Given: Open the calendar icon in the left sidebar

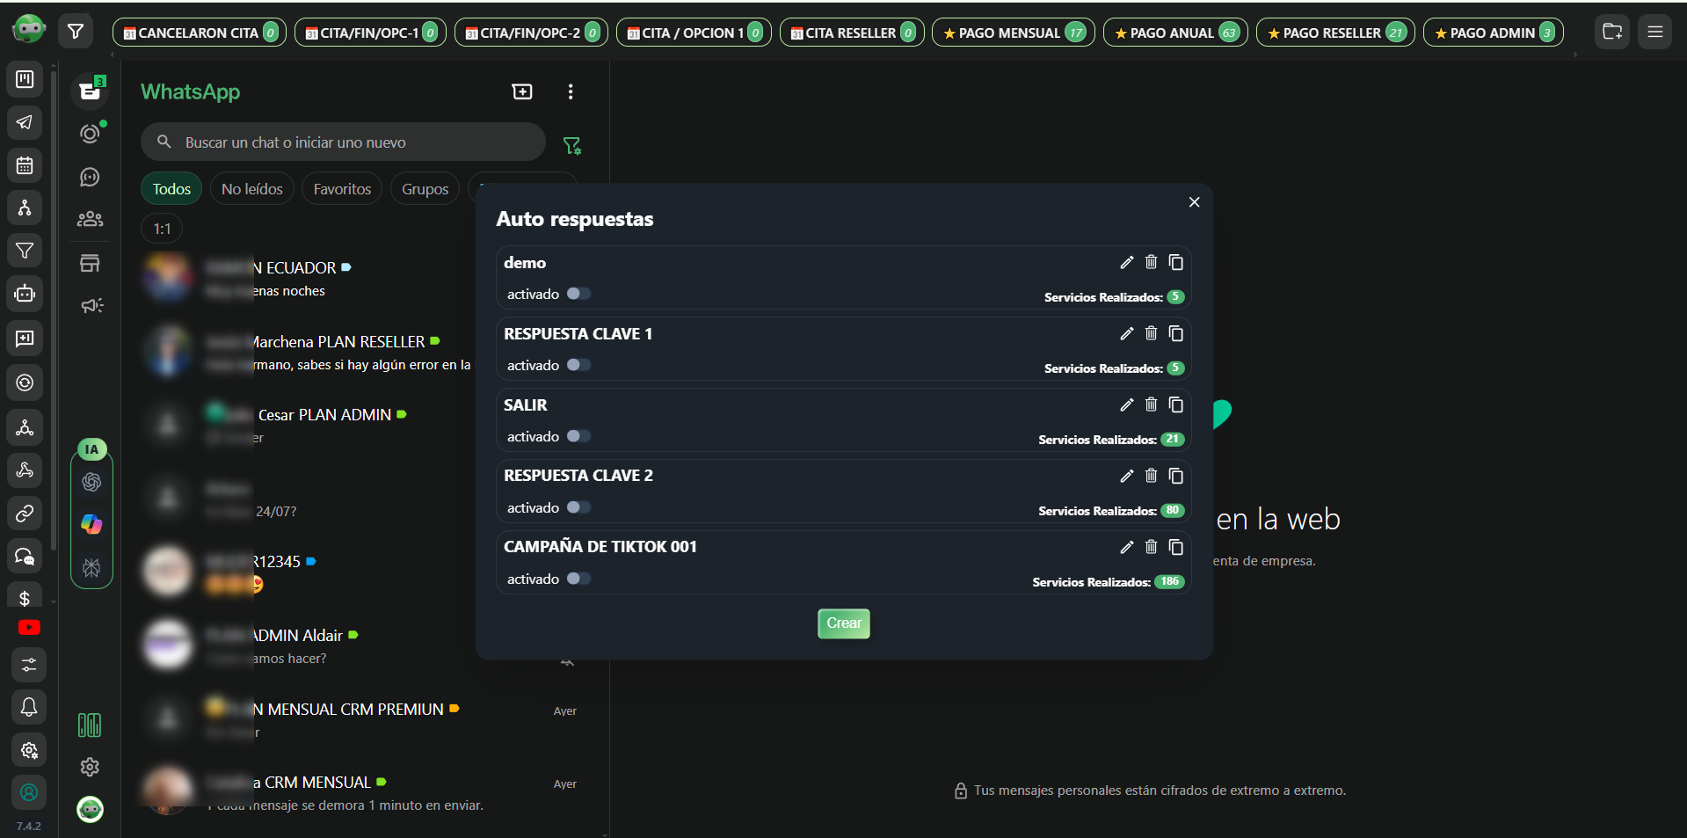Looking at the screenshot, I should [x=24, y=165].
